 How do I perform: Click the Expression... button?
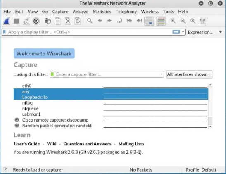[x=200, y=32]
